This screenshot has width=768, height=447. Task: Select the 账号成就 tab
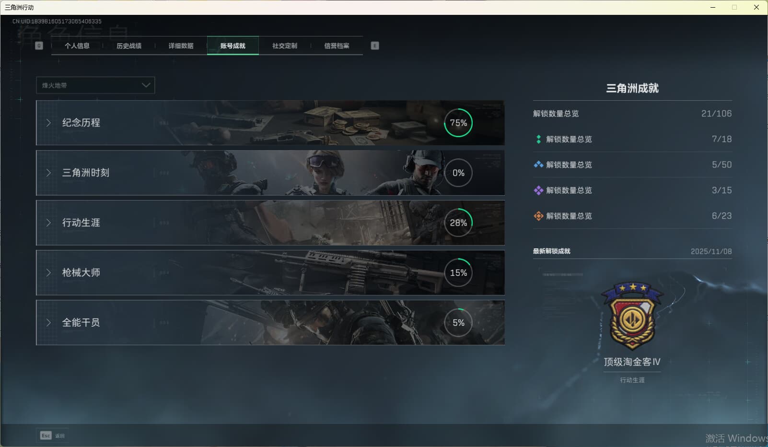click(233, 46)
